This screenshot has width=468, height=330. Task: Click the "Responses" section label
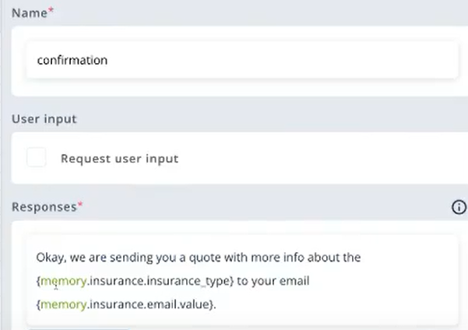[43, 206]
